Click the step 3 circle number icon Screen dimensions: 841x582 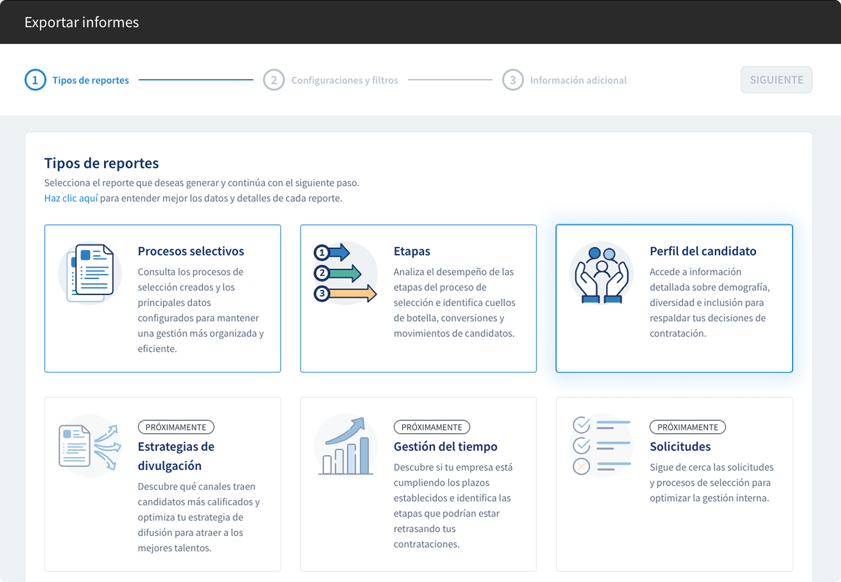click(x=513, y=80)
